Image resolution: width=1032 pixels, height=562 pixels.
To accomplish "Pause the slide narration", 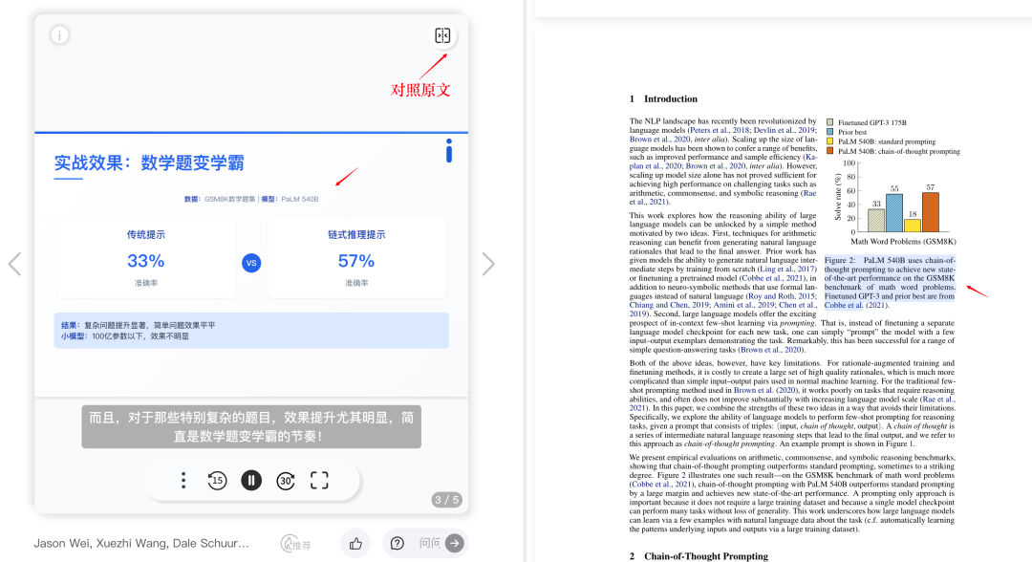I will click(251, 481).
